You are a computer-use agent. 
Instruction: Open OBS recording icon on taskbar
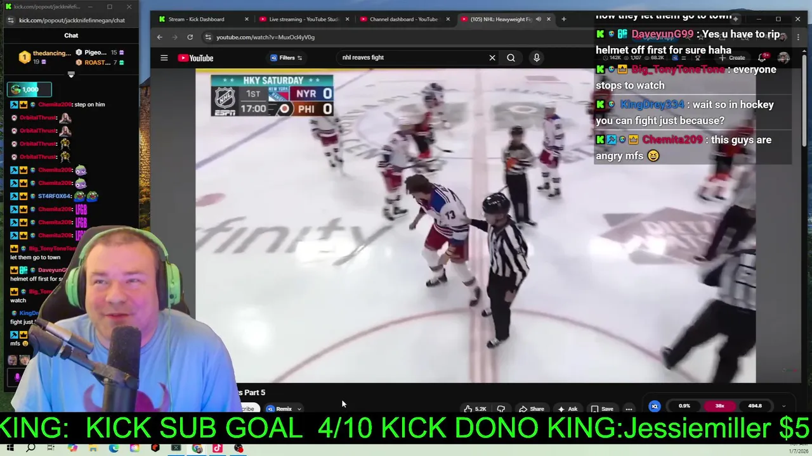tap(239, 448)
